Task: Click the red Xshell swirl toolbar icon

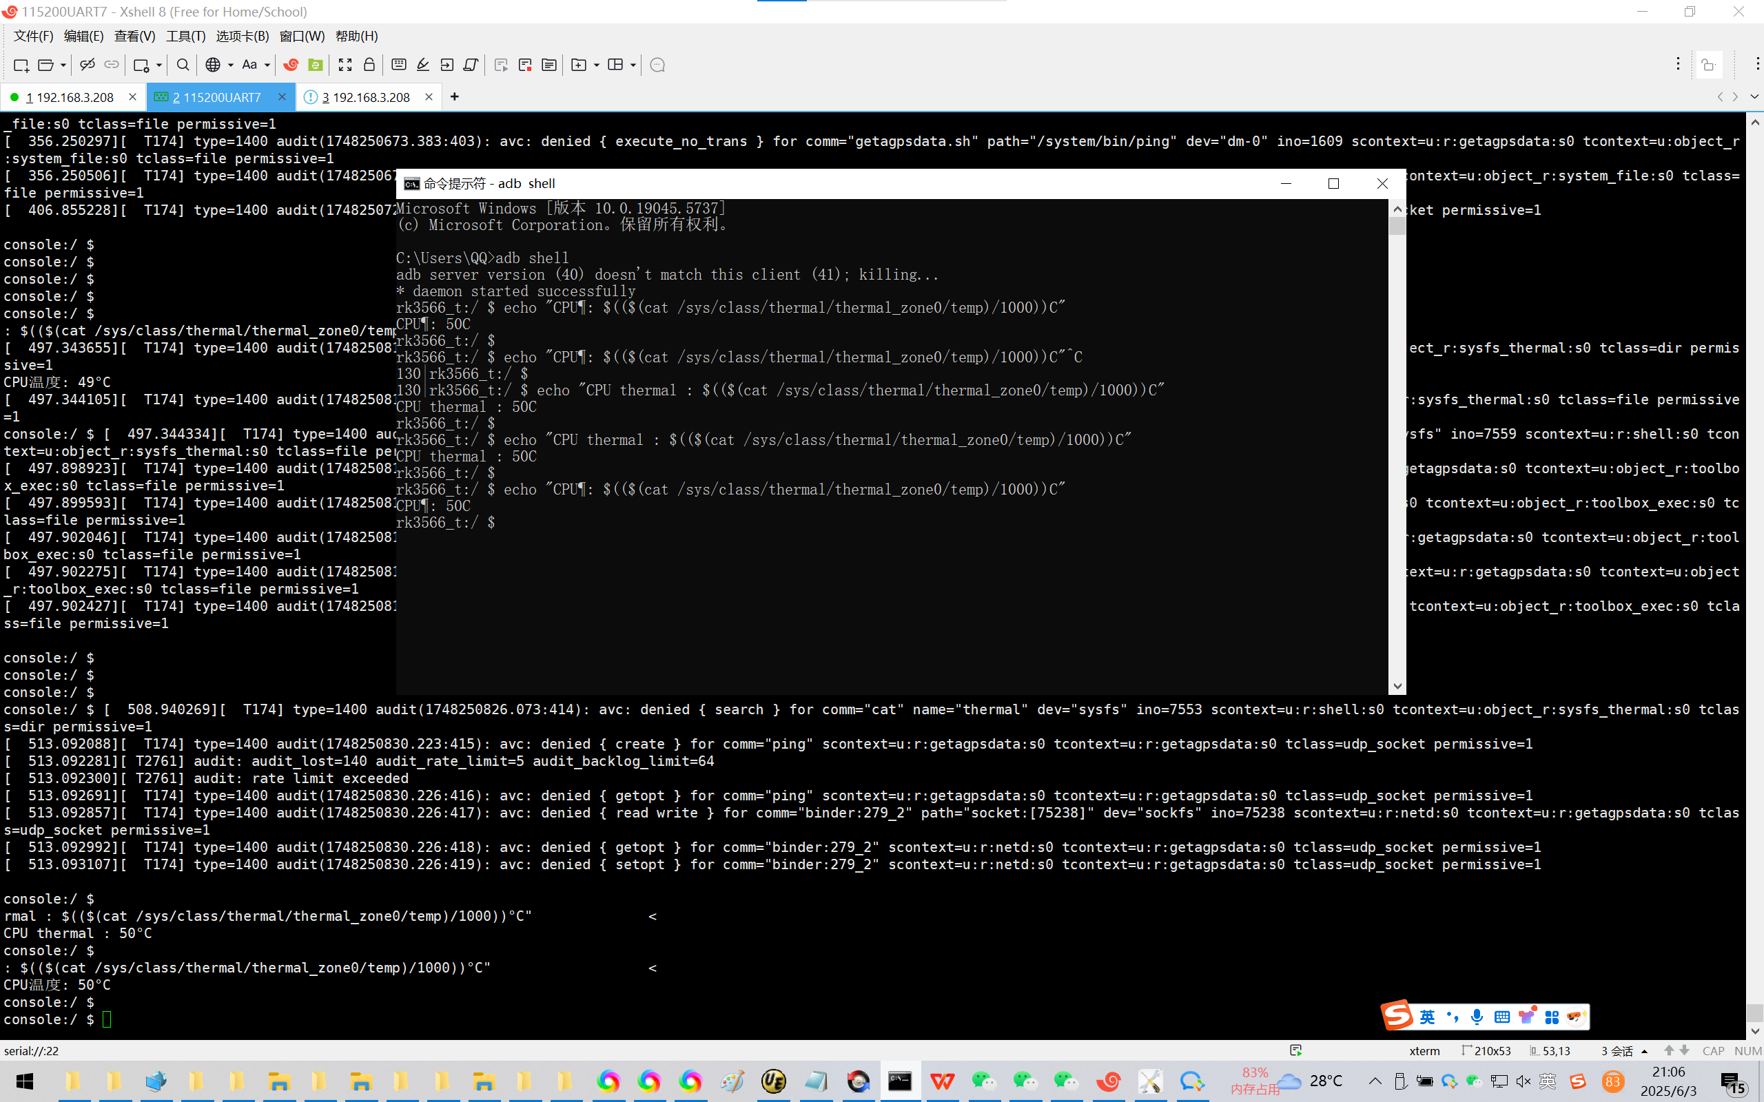Action: [291, 65]
